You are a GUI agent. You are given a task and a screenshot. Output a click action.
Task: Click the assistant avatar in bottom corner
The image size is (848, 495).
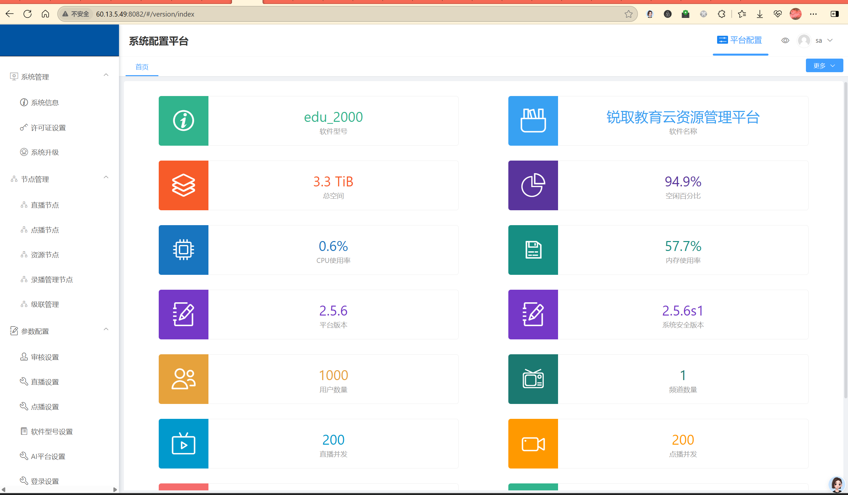[x=837, y=485]
